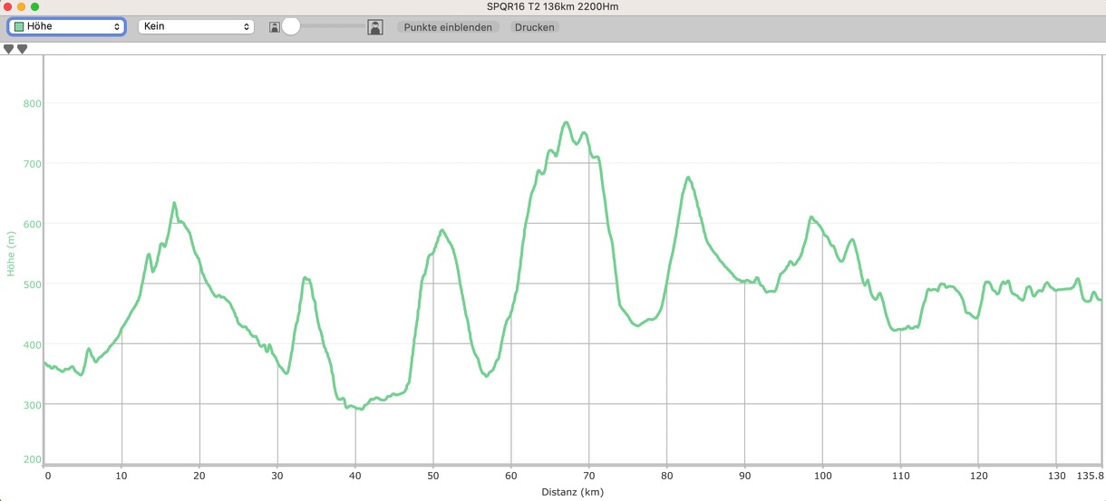
Task: Minimize the window with yellow button
Action: pyautogui.click(x=22, y=6)
